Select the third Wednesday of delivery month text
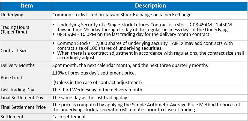The height and width of the screenshot is (121, 248). click(x=97, y=90)
